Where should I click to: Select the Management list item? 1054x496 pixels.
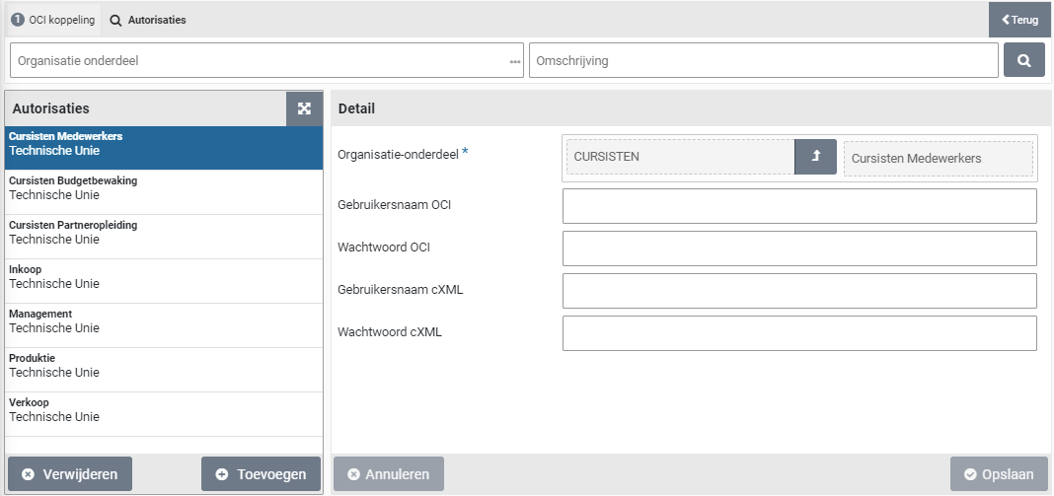point(164,320)
